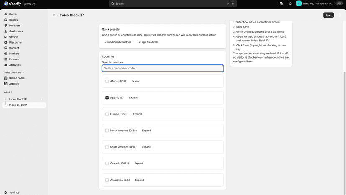Check the Europe (0/53) checkbox
This screenshot has height=195, width=346.
tap(107, 114)
